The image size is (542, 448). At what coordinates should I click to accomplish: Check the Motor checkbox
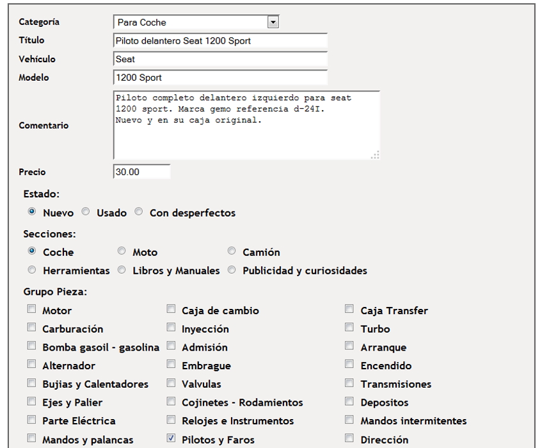(x=31, y=310)
